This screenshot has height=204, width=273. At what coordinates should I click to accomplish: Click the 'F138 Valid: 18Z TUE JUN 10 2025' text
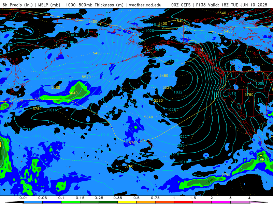[x=232, y=5]
